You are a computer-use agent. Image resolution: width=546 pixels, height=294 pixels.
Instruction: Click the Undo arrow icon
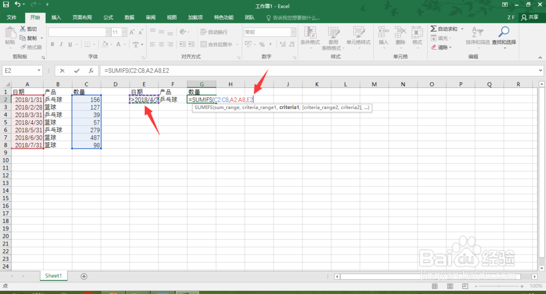pyautogui.click(x=17, y=4)
